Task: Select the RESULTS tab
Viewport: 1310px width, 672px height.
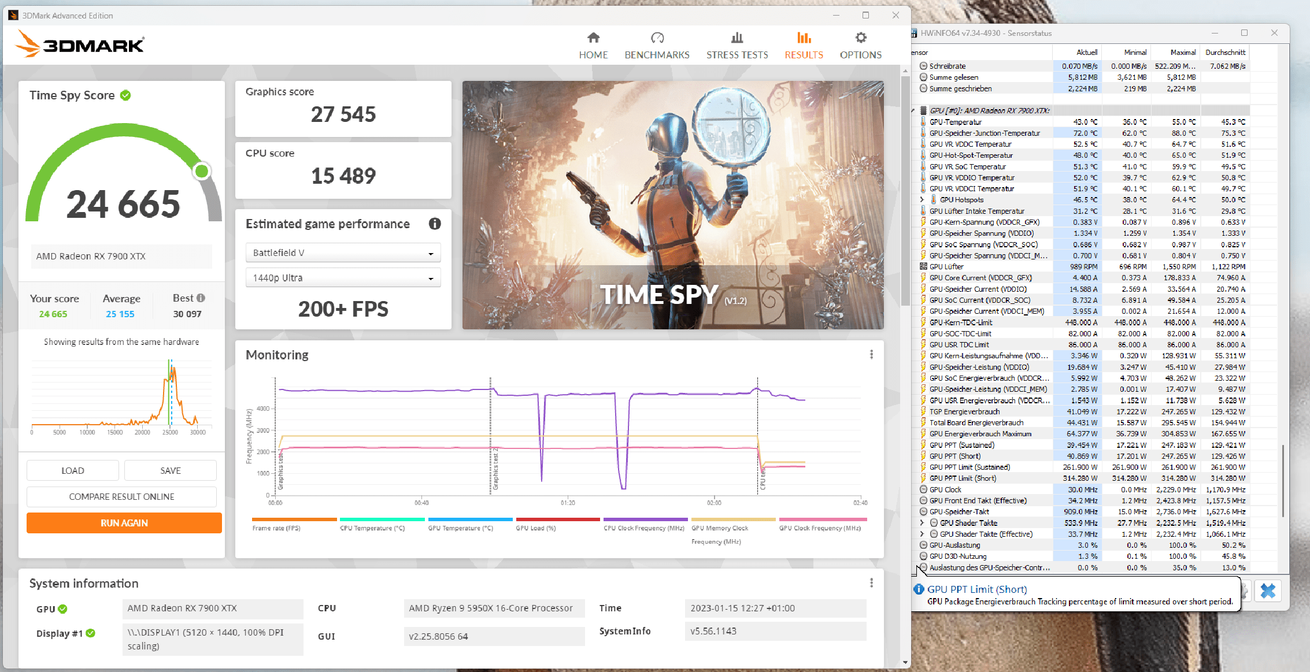Action: (804, 46)
